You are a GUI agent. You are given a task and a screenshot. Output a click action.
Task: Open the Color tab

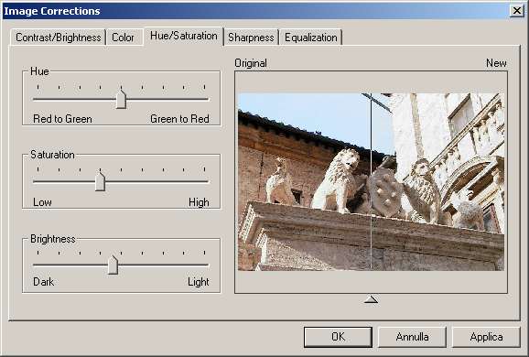pos(124,38)
